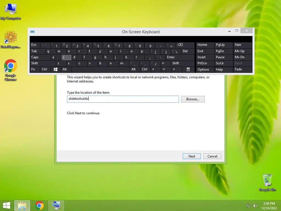This screenshot has height=211, width=281.
Task: Close the On-Screen Keyboard window
Action: pyautogui.click(x=247, y=31)
